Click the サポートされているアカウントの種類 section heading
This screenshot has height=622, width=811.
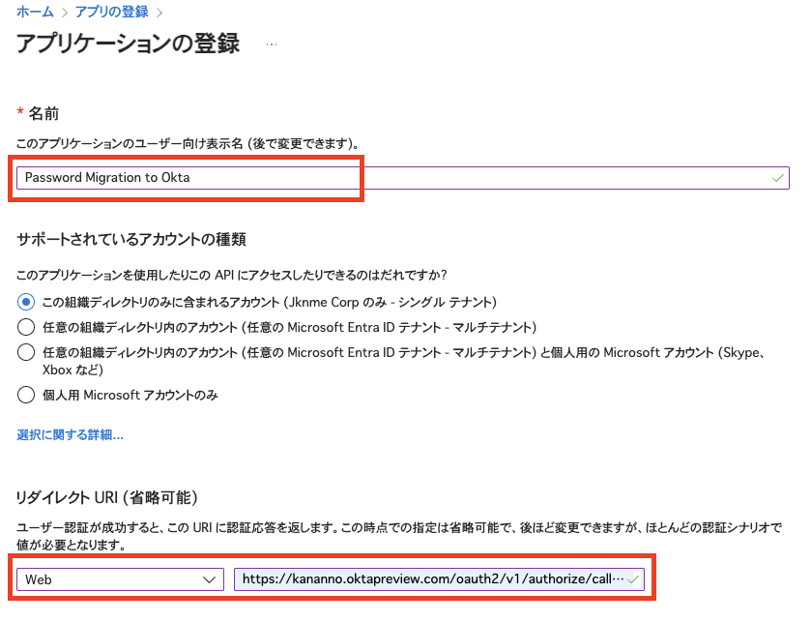pos(138,239)
